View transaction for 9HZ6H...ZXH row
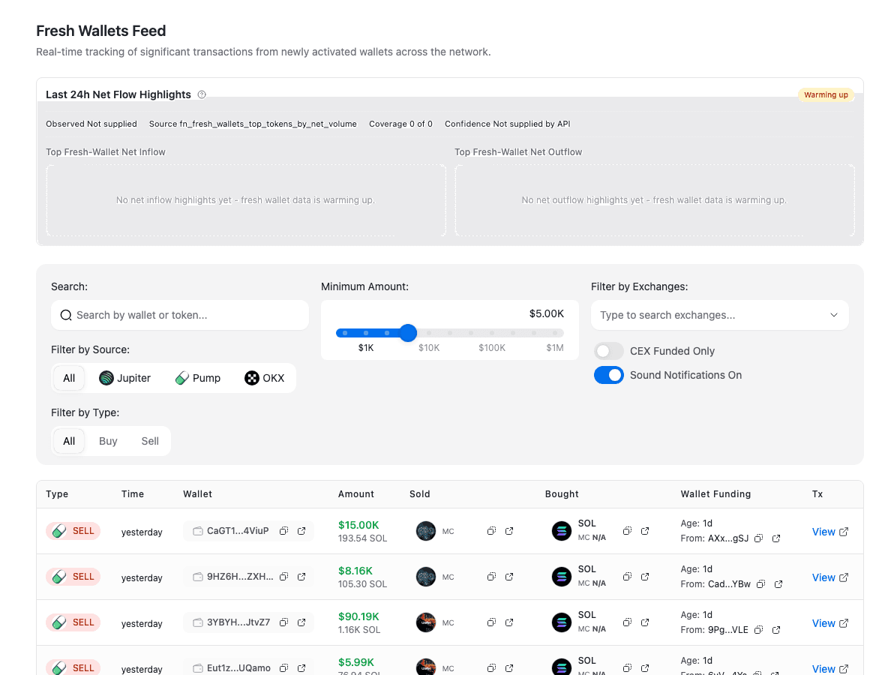Screen dimensions: 885x675 click(829, 577)
